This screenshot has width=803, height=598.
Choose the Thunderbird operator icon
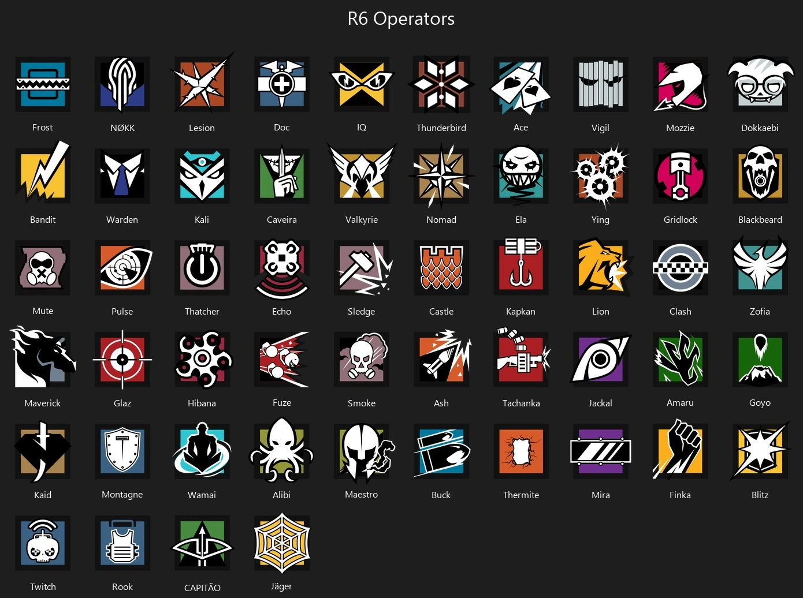click(441, 84)
